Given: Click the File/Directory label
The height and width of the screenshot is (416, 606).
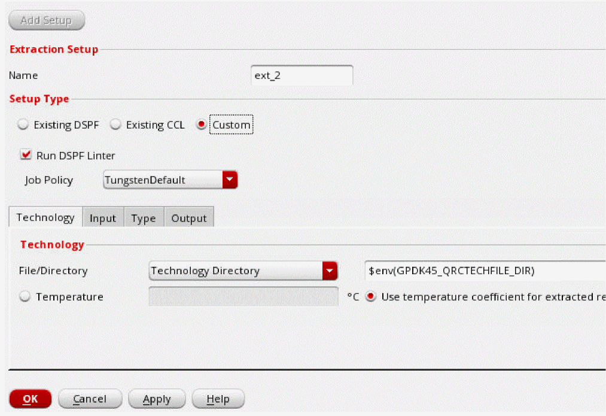Looking at the screenshot, I should click(x=53, y=271).
